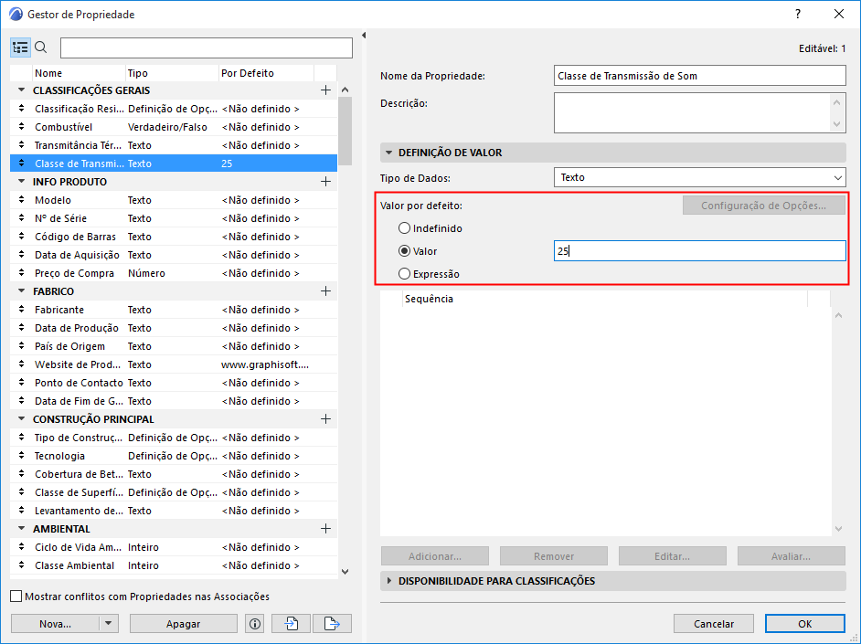The height and width of the screenshot is (644, 861).
Task: Collapse the AMBIENTAL group
Action: click(21, 529)
